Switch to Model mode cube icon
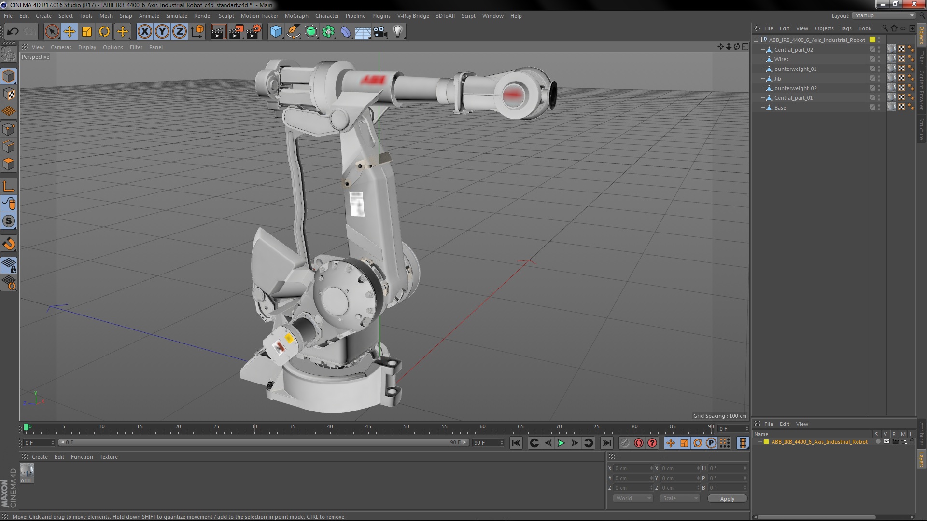Screen dimensions: 927x521 tap(9, 76)
